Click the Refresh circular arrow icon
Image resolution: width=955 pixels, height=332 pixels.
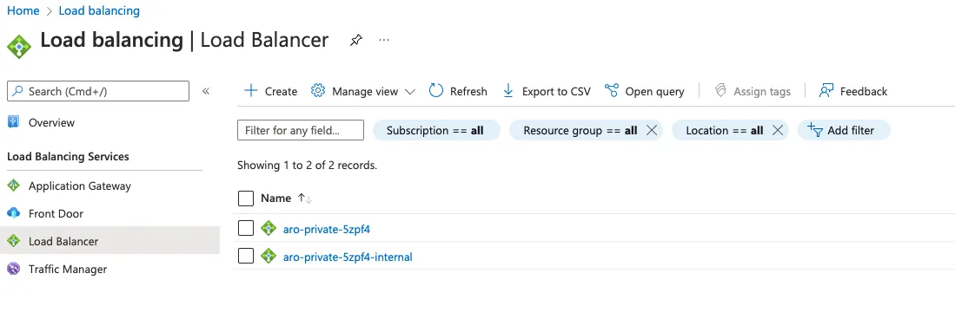[x=436, y=91]
